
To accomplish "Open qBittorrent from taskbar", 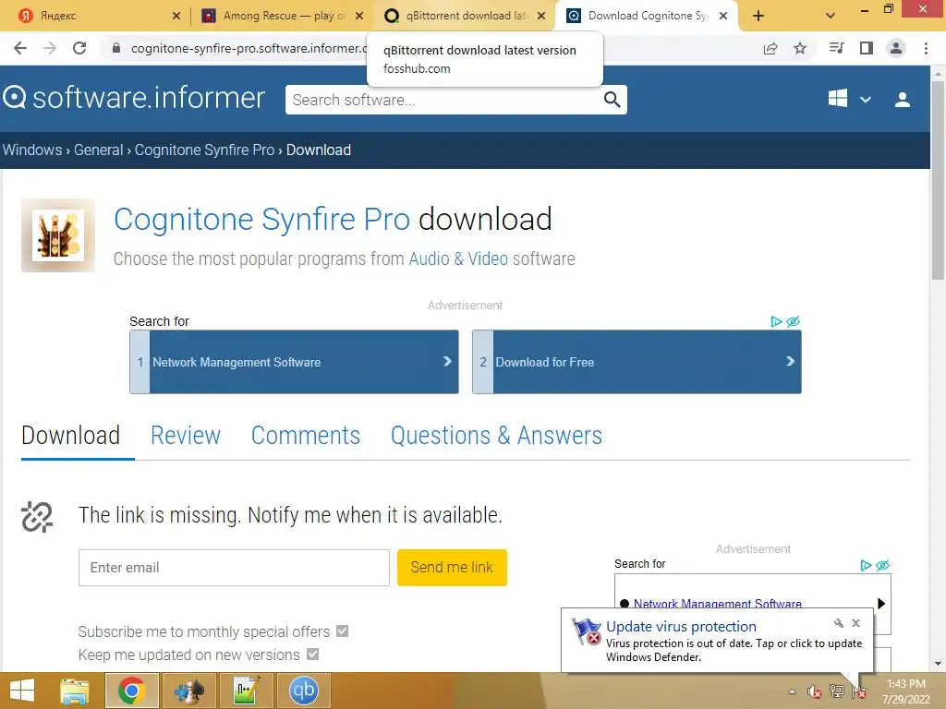I will pos(303,691).
